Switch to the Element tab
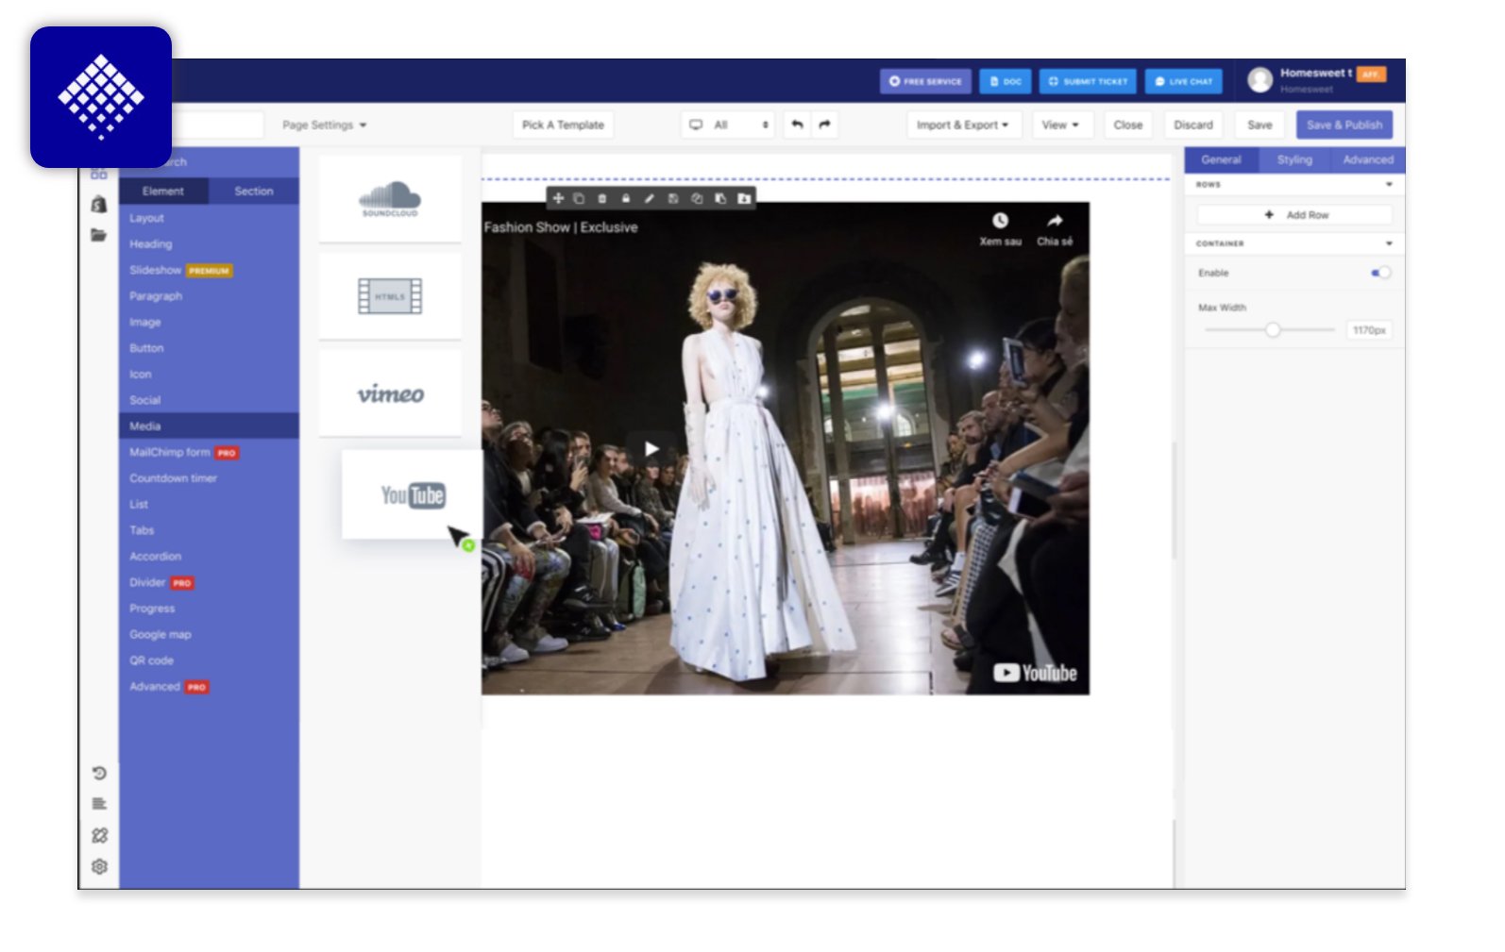Viewport: 1505px width, 952px height. [x=163, y=191]
